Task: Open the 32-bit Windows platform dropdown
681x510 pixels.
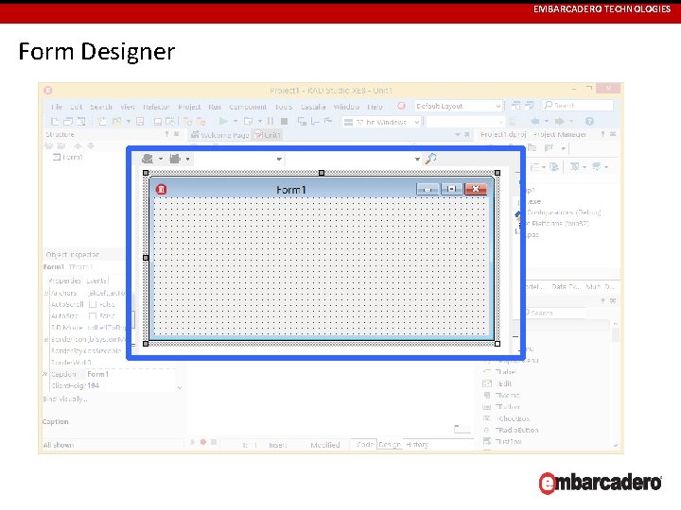Action: click(382, 122)
